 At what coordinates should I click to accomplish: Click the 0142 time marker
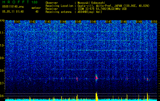pos(32,22)
